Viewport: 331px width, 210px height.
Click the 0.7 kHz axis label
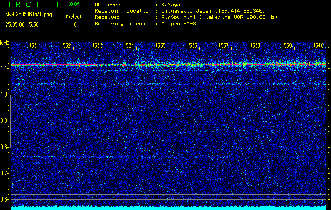point(4,173)
